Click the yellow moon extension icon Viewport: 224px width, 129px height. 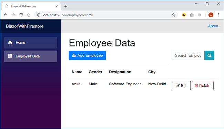[184, 15]
